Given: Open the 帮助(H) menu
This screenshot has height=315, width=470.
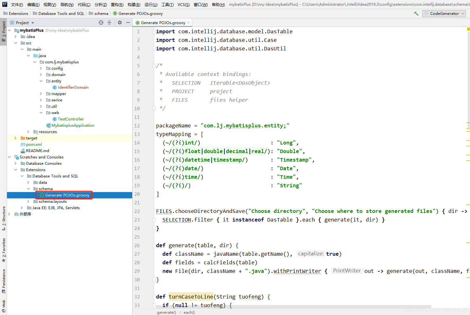Looking at the screenshot, I should [218, 4].
